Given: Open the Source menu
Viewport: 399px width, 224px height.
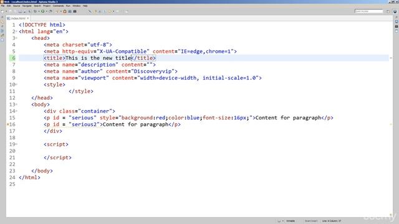Looking at the screenshot, I should tap(16, 6).
